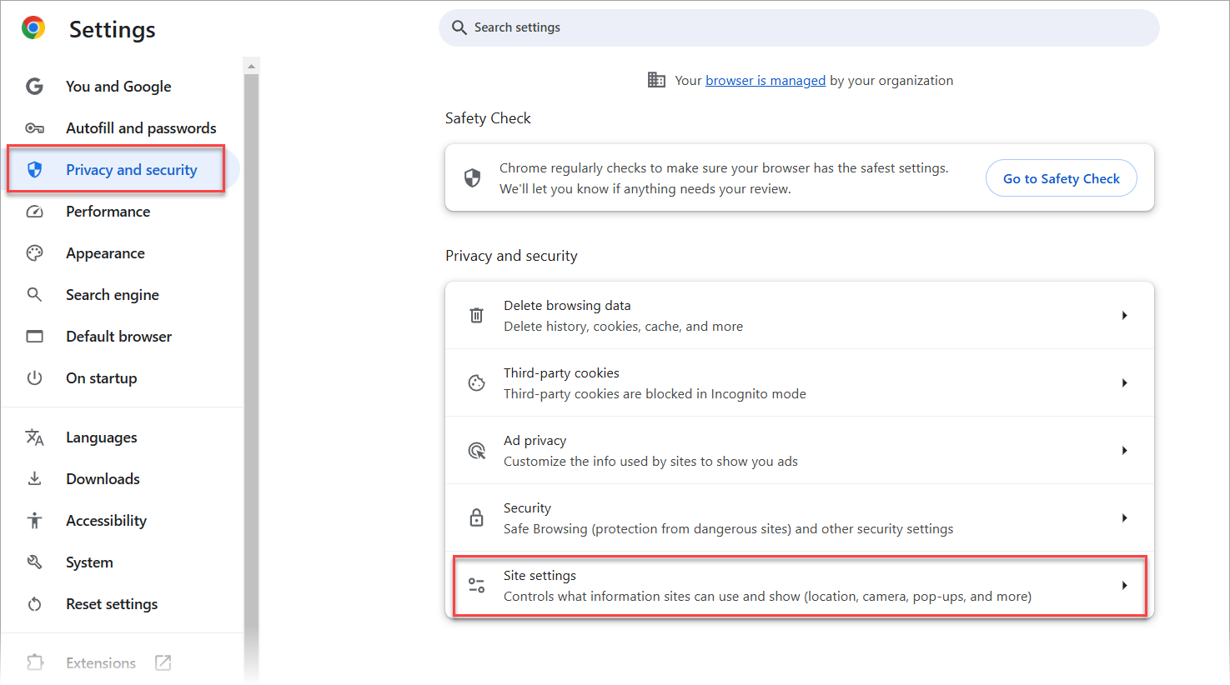Click the wrench icon for System
The width and height of the screenshot is (1230, 685).
(34, 562)
